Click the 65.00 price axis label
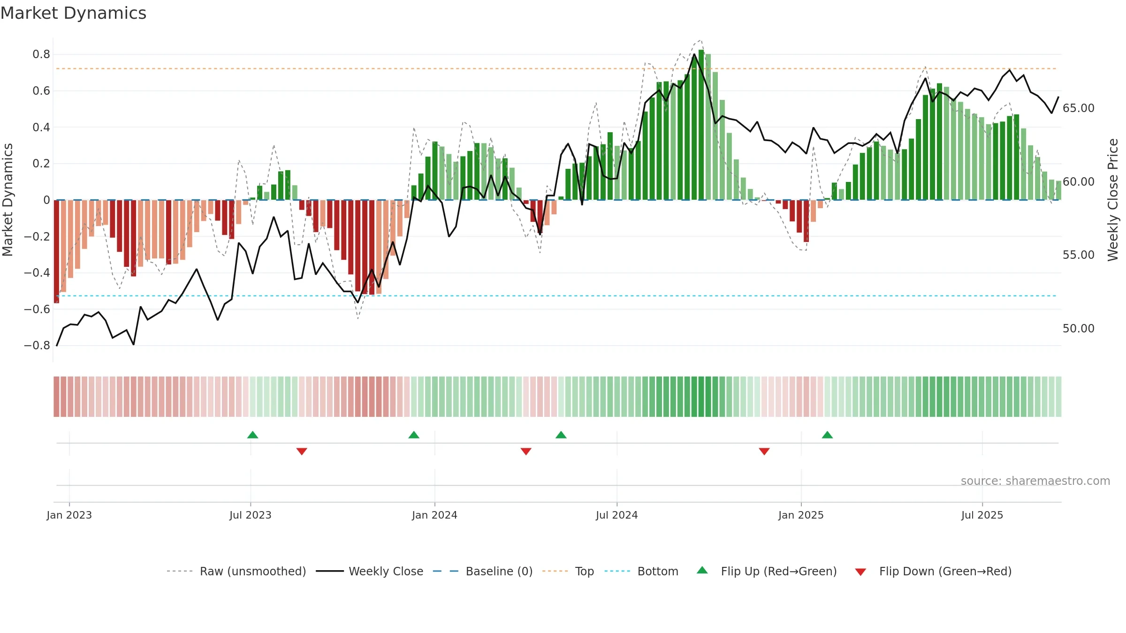 coord(1079,108)
